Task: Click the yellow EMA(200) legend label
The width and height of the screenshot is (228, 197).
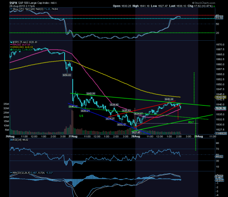Action: (21, 47)
